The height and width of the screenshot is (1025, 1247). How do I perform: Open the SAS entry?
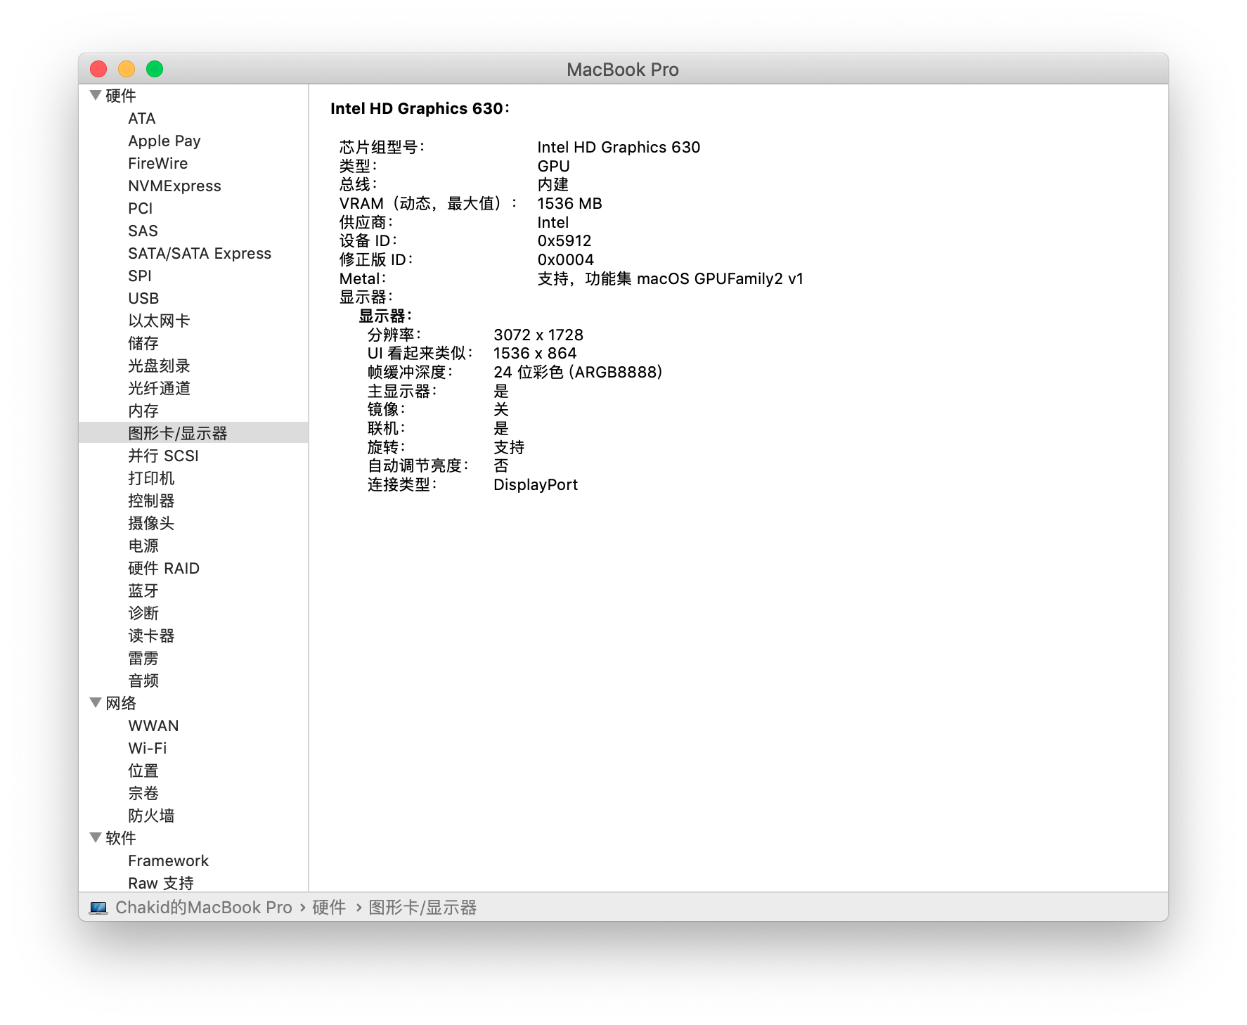[143, 231]
